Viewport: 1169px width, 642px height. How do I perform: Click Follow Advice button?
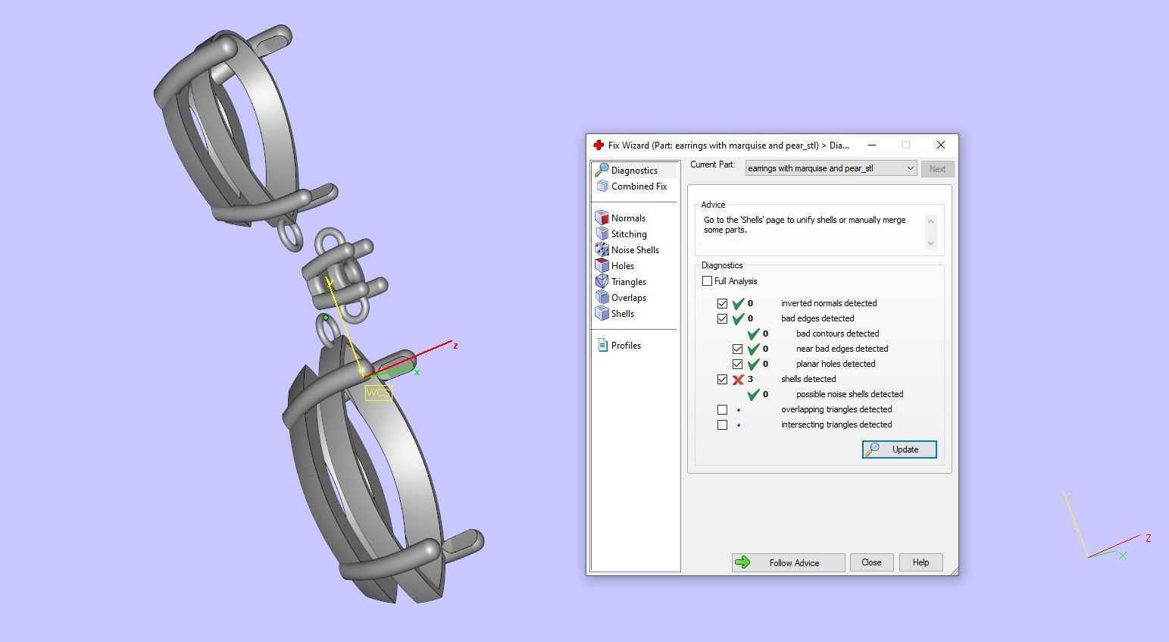[788, 562]
